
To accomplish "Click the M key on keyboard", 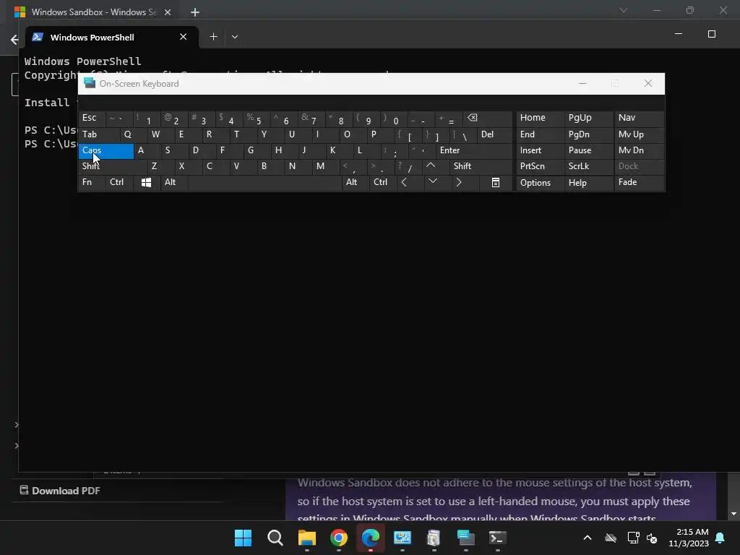I will 325,166.
